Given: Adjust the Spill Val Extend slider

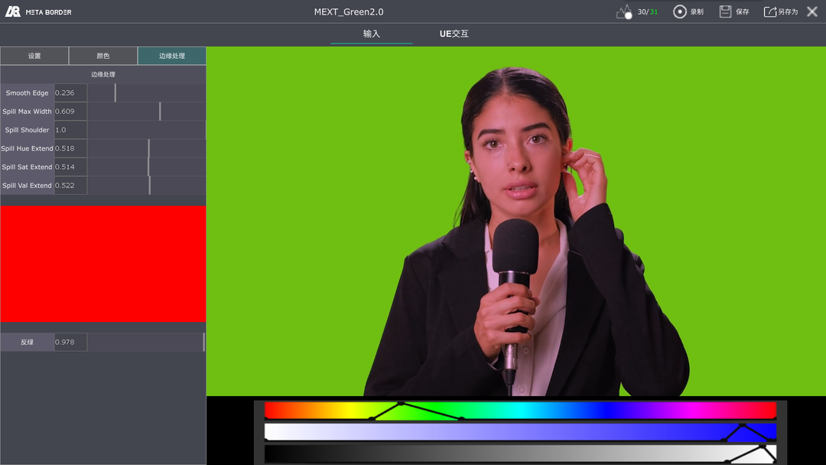Looking at the screenshot, I should click(x=146, y=185).
